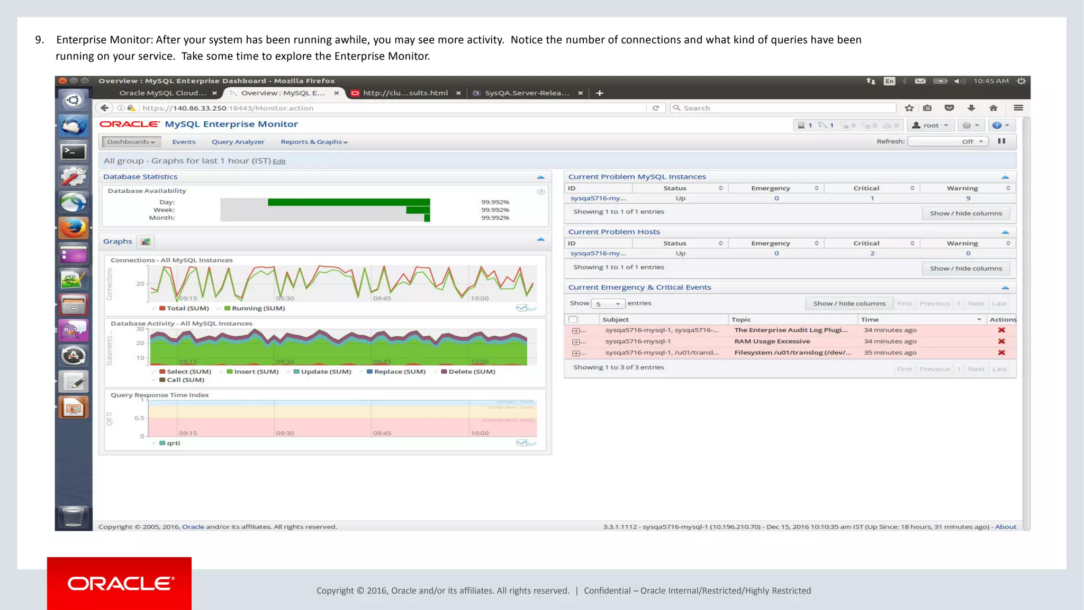1084x610 pixels.
Task: Switch to the http://clu...sults.html tab
Action: click(405, 93)
